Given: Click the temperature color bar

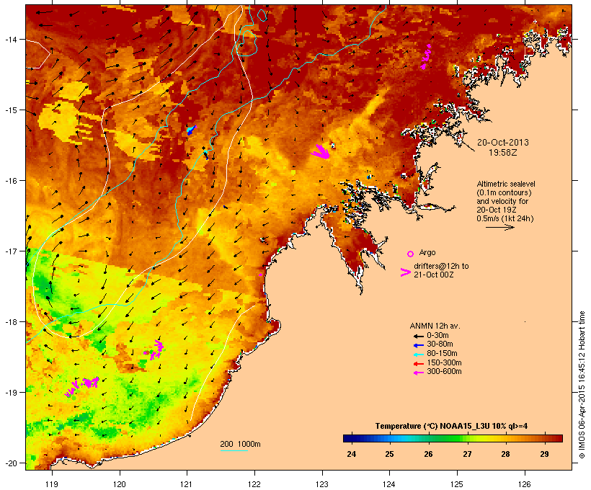Looking at the screenshot, I should 453,438.
